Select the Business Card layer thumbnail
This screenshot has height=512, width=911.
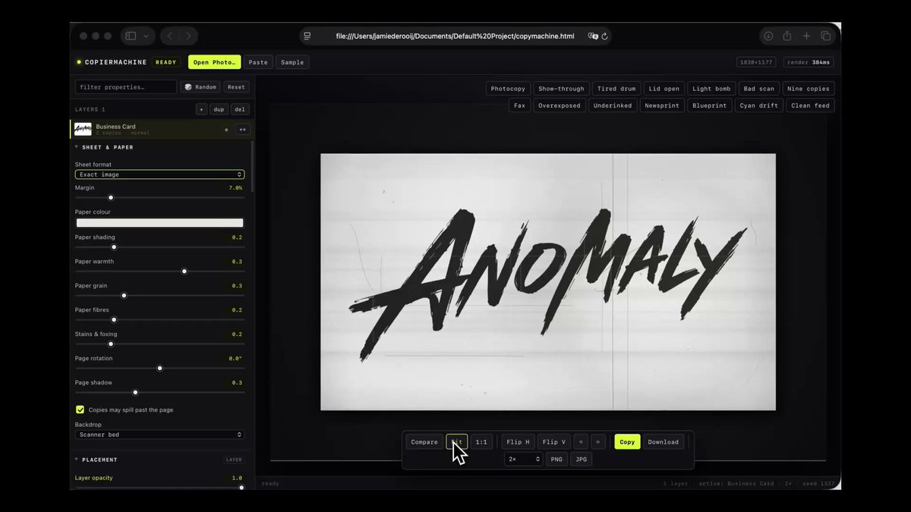coord(83,130)
